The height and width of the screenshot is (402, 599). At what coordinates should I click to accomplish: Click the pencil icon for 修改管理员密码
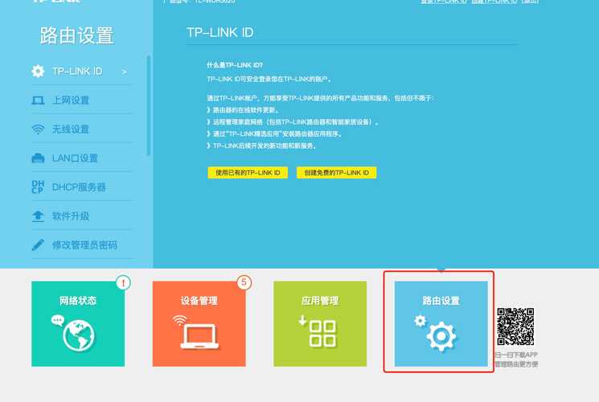click(x=38, y=244)
